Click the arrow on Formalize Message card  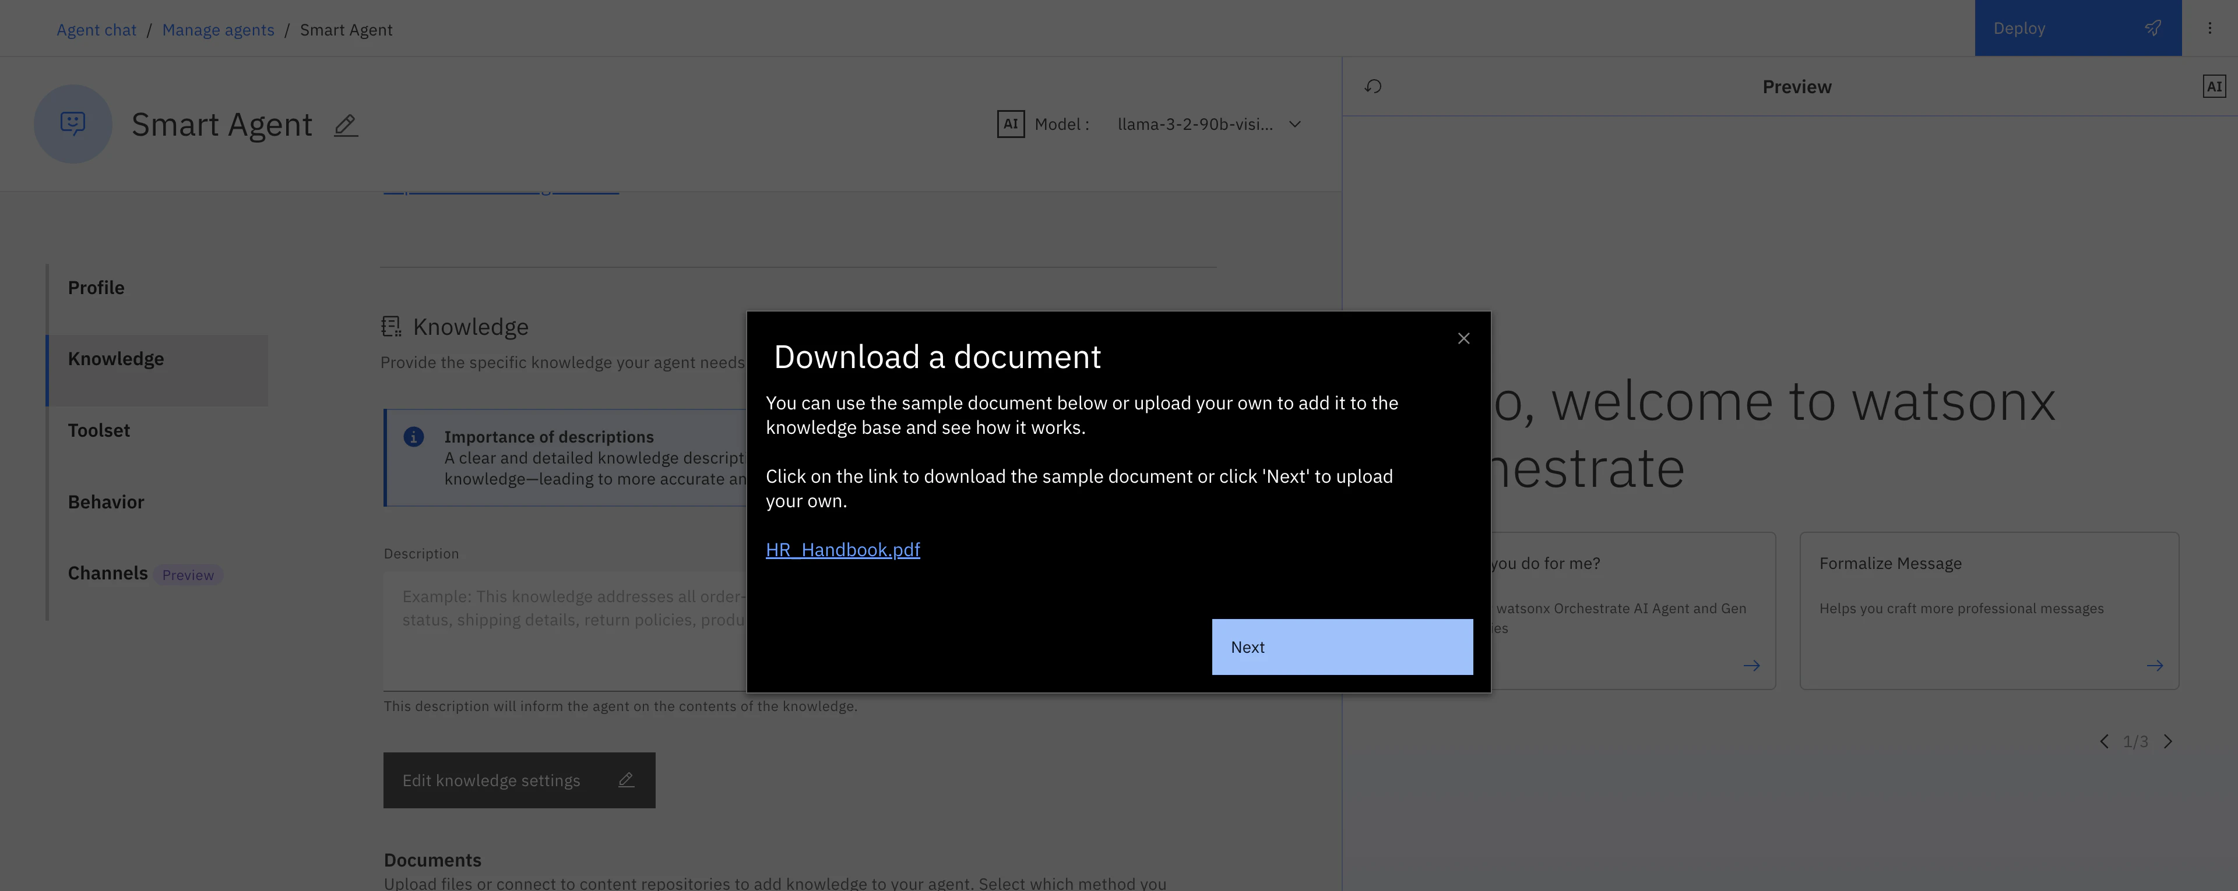[x=2155, y=666]
